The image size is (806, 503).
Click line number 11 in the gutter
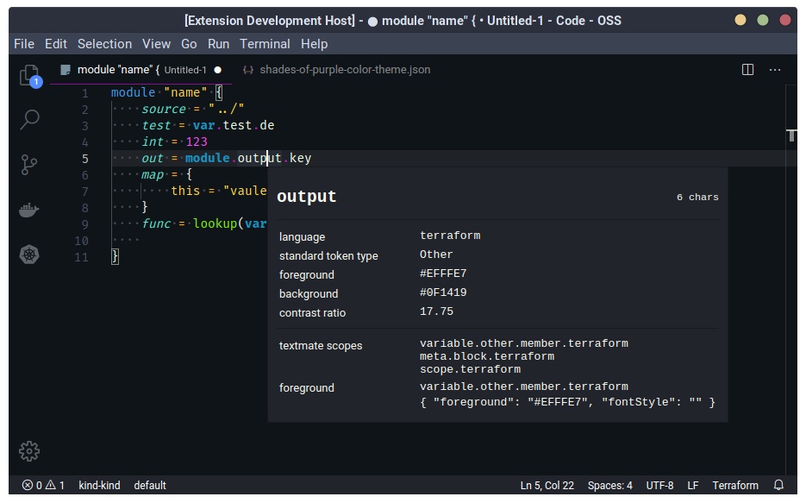(81, 256)
